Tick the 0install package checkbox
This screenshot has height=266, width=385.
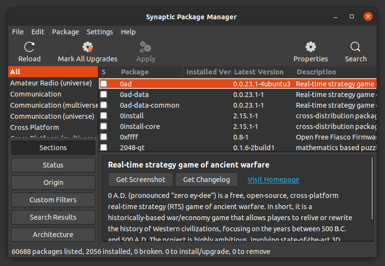click(x=104, y=116)
